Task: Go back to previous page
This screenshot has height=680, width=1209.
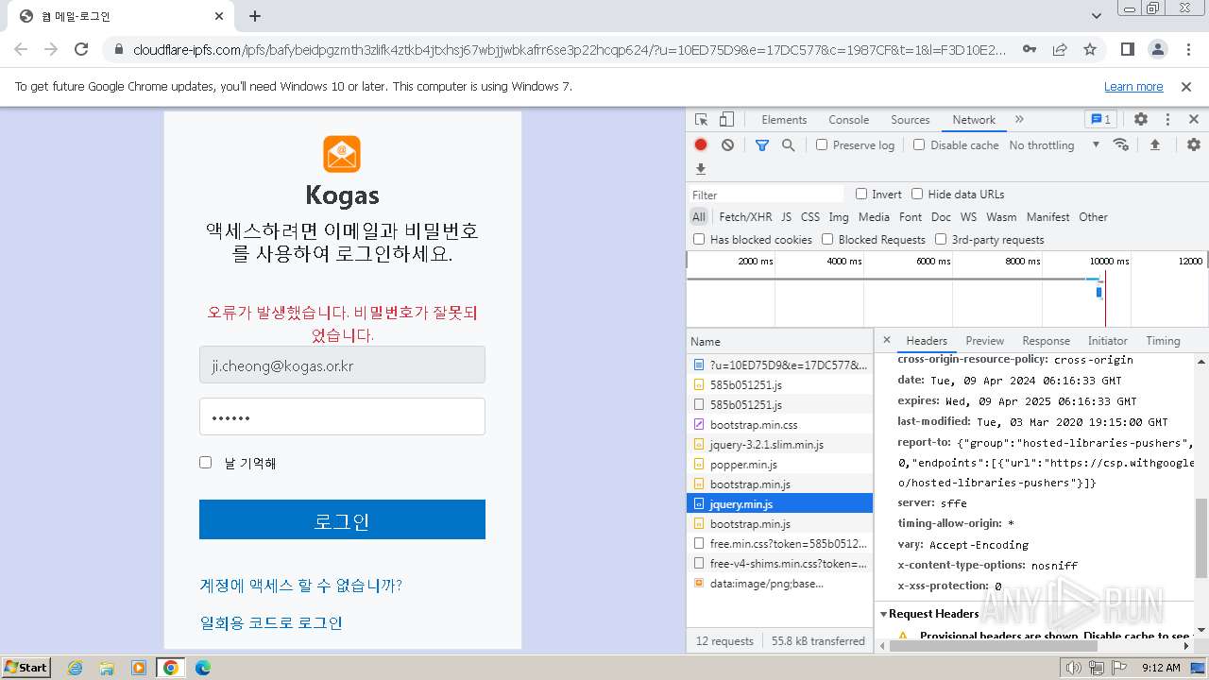Action: point(21,49)
